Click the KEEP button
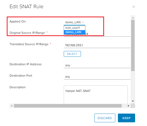147x126 pixels. click(x=126, y=118)
